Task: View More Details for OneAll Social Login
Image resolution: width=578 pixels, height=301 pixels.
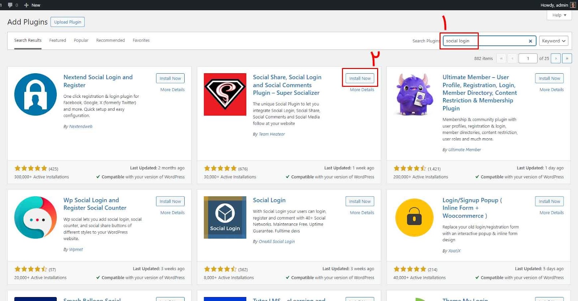Action: (x=362, y=213)
